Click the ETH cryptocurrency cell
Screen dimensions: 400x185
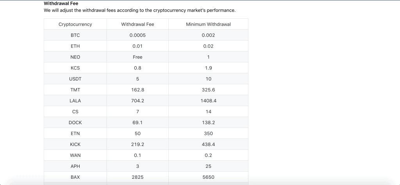[x=75, y=46]
